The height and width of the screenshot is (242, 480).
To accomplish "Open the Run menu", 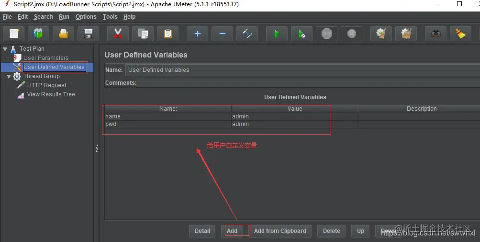I will click(64, 17).
